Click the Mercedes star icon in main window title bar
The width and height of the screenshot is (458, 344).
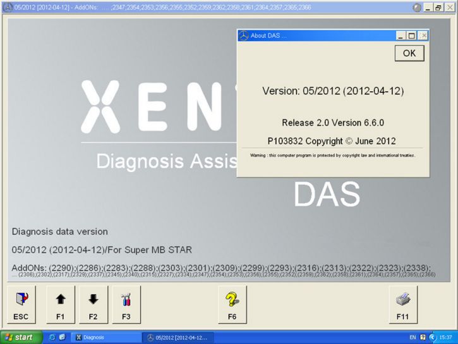[8, 8]
